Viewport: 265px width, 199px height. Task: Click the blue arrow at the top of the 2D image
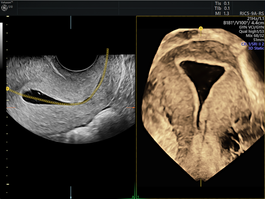[71, 22]
